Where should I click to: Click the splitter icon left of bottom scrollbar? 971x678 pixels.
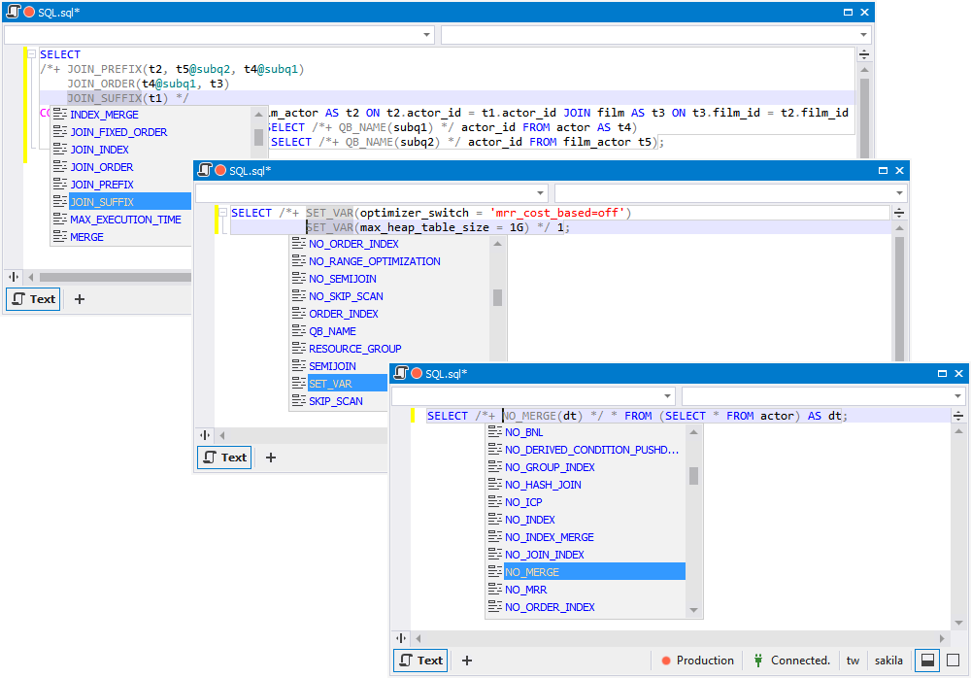pyautogui.click(x=401, y=638)
